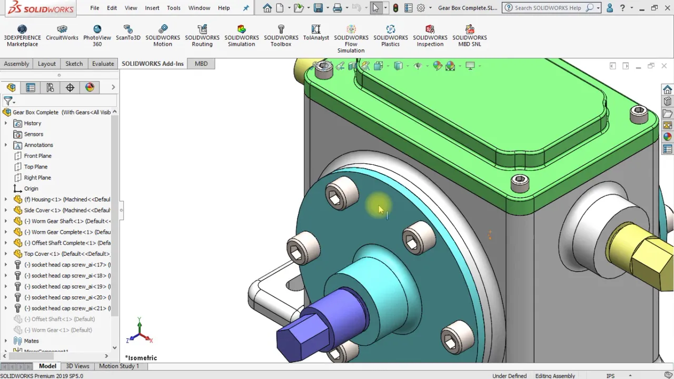Switch to the Assembly tab
This screenshot has width=674, height=379.
click(17, 64)
